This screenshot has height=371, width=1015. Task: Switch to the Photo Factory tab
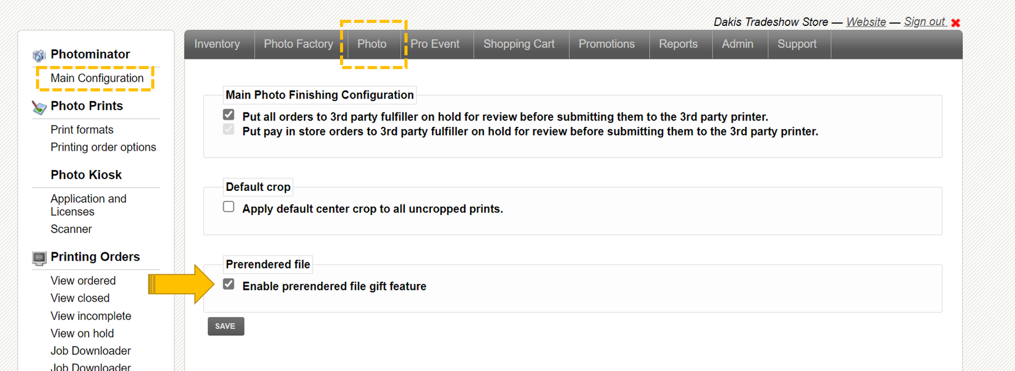(x=299, y=44)
